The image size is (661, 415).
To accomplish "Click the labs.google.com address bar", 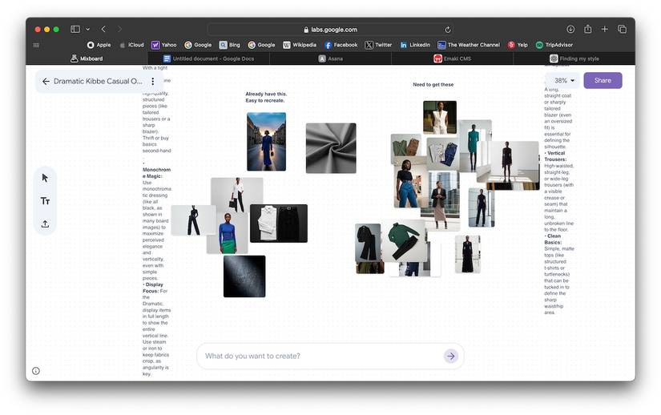I will pos(330,30).
